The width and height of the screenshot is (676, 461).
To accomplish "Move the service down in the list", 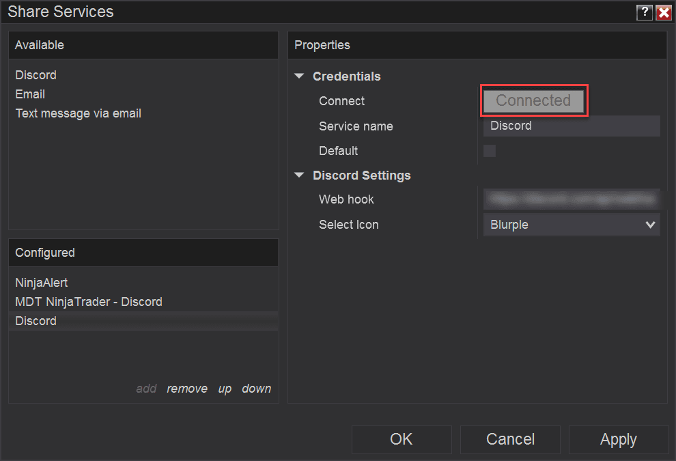I will 257,389.
